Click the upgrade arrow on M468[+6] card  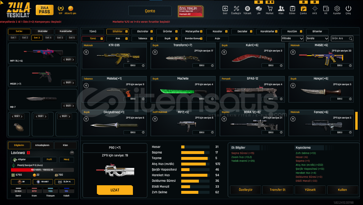click(x=293, y=52)
